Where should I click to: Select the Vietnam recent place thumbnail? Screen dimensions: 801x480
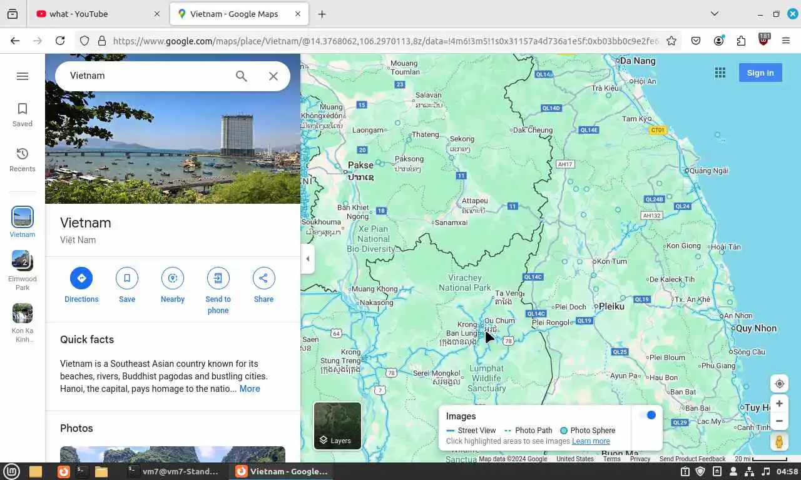[x=23, y=217]
